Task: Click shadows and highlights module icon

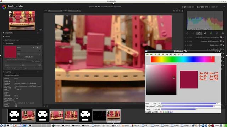Action: 221,41
